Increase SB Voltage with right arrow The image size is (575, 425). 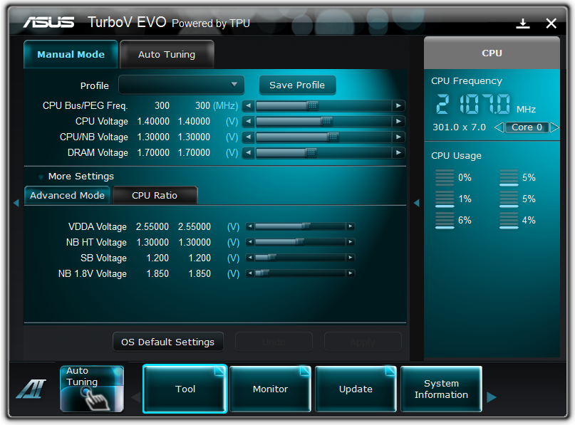351,258
